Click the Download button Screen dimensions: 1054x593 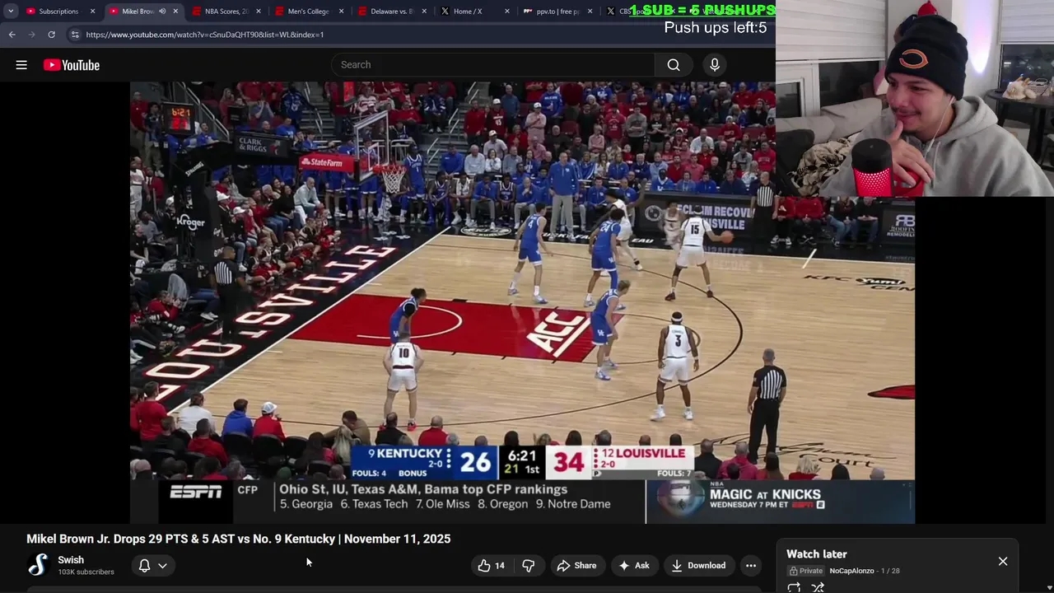coord(698,566)
